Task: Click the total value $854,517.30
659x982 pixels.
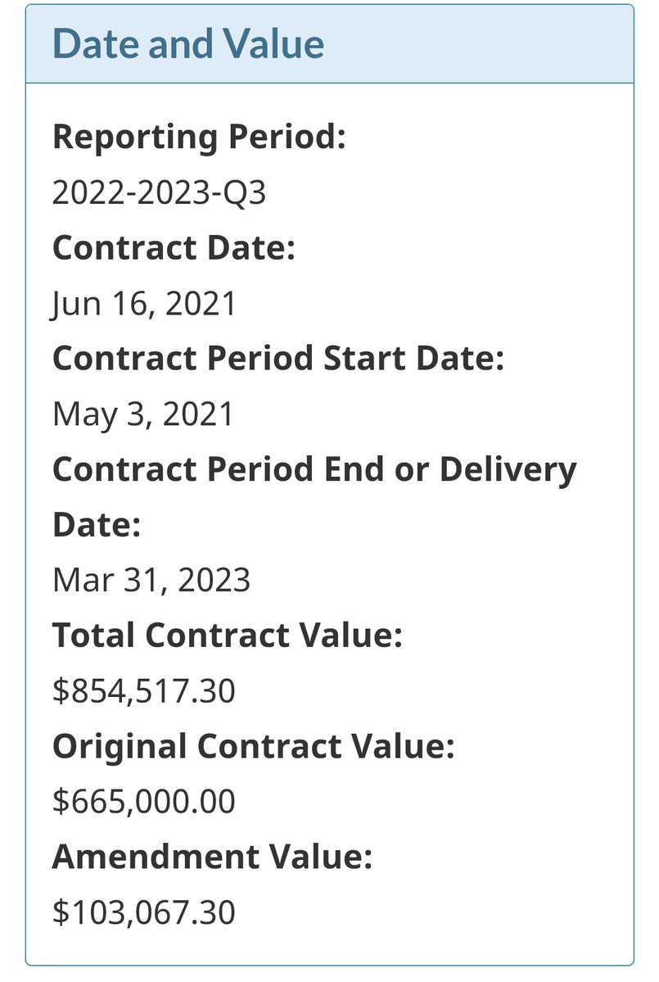Action: click(x=144, y=690)
